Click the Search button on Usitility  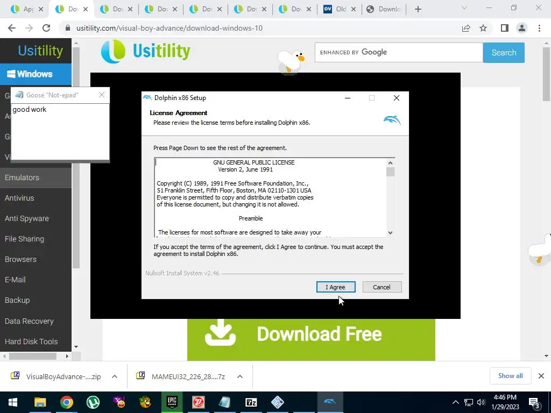504,53
